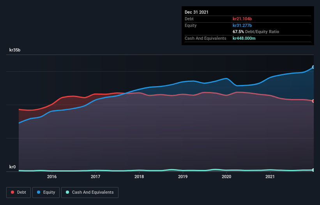Toggle the Equity series legend button

(x=46, y=193)
